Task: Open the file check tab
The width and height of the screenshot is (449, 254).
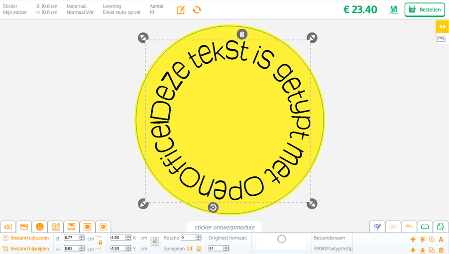Action: point(441,227)
